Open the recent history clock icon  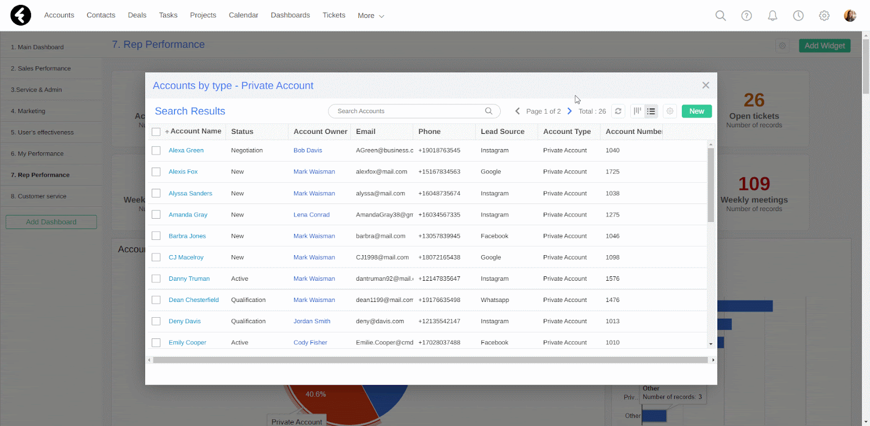click(x=798, y=15)
